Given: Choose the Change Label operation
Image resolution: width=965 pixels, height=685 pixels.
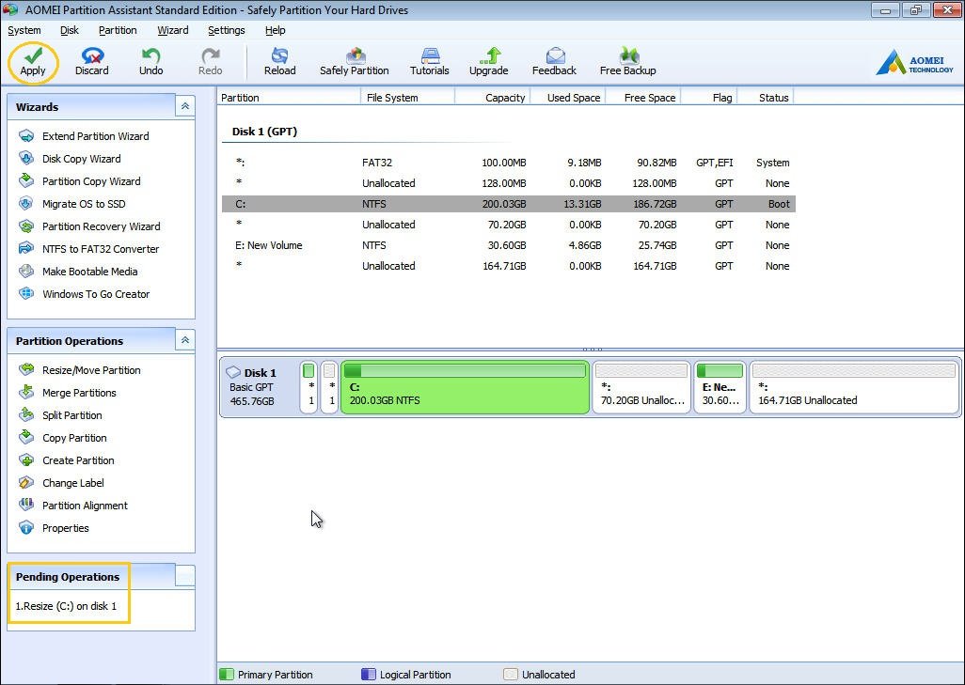Looking at the screenshot, I should pyautogui.click(x=61, y=483).
